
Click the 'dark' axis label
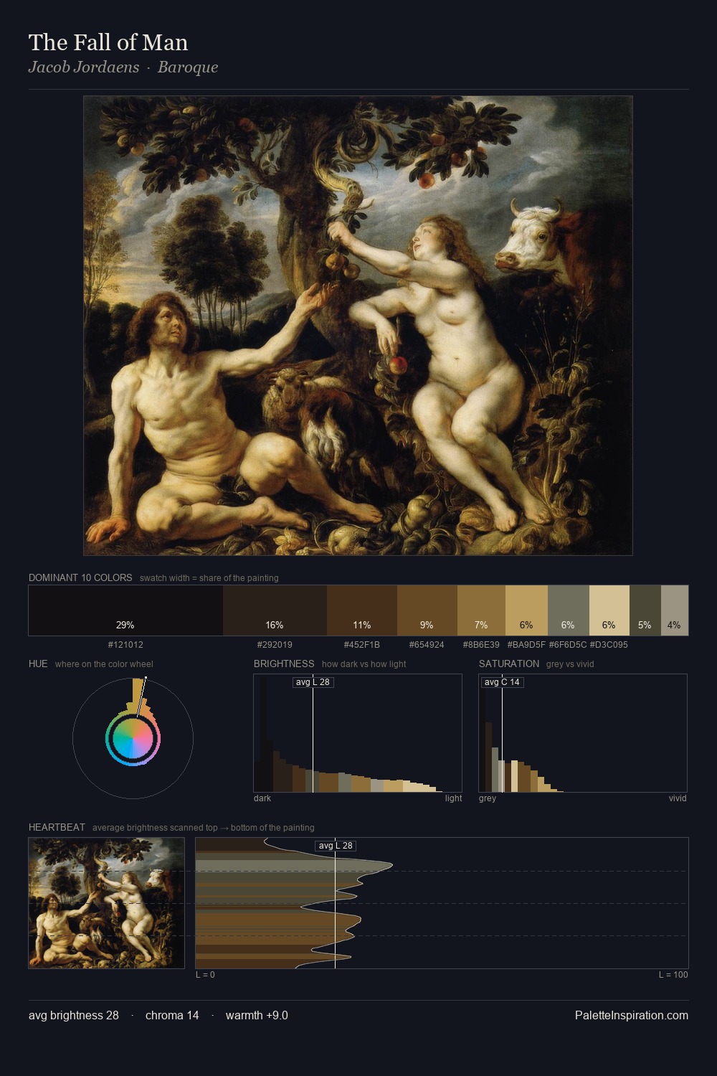coord(262,798)
